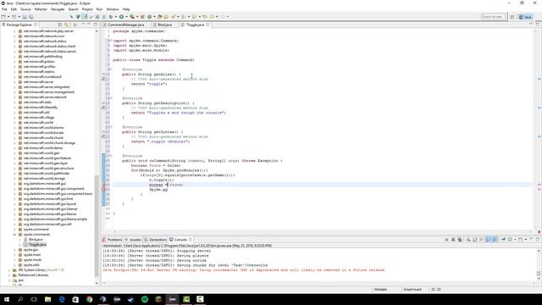
Task: Toggle Word Wrap in the Console
Action: [x=481, y=239]
